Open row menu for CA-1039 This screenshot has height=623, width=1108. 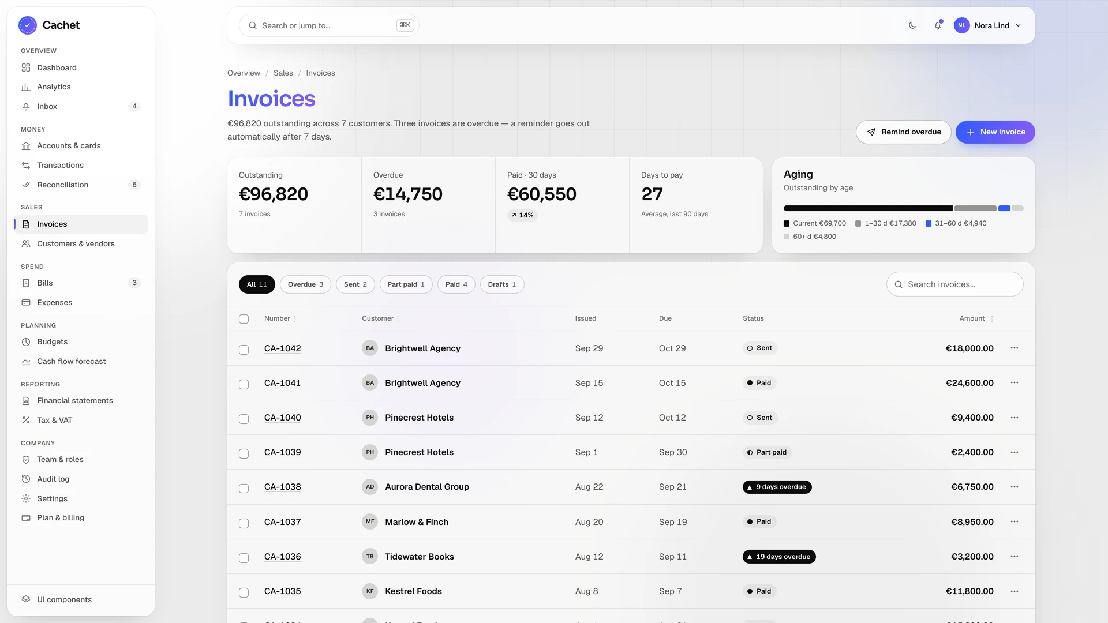click(1015, 452)
